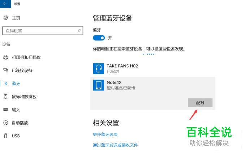Click the mouse icon in the sidebar

point(5,96)
